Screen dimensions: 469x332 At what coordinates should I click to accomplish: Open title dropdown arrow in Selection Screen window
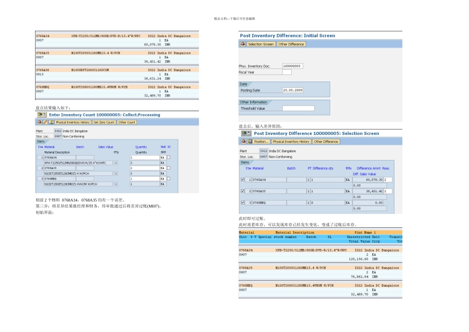click(250, 133)
